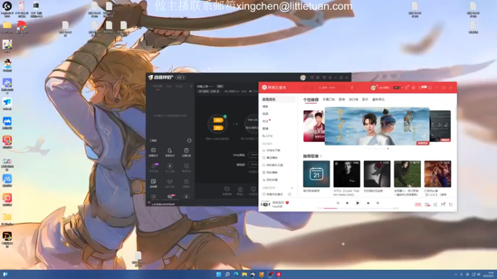
Task: Select the 歌单 tab
Action: (342, 100)
